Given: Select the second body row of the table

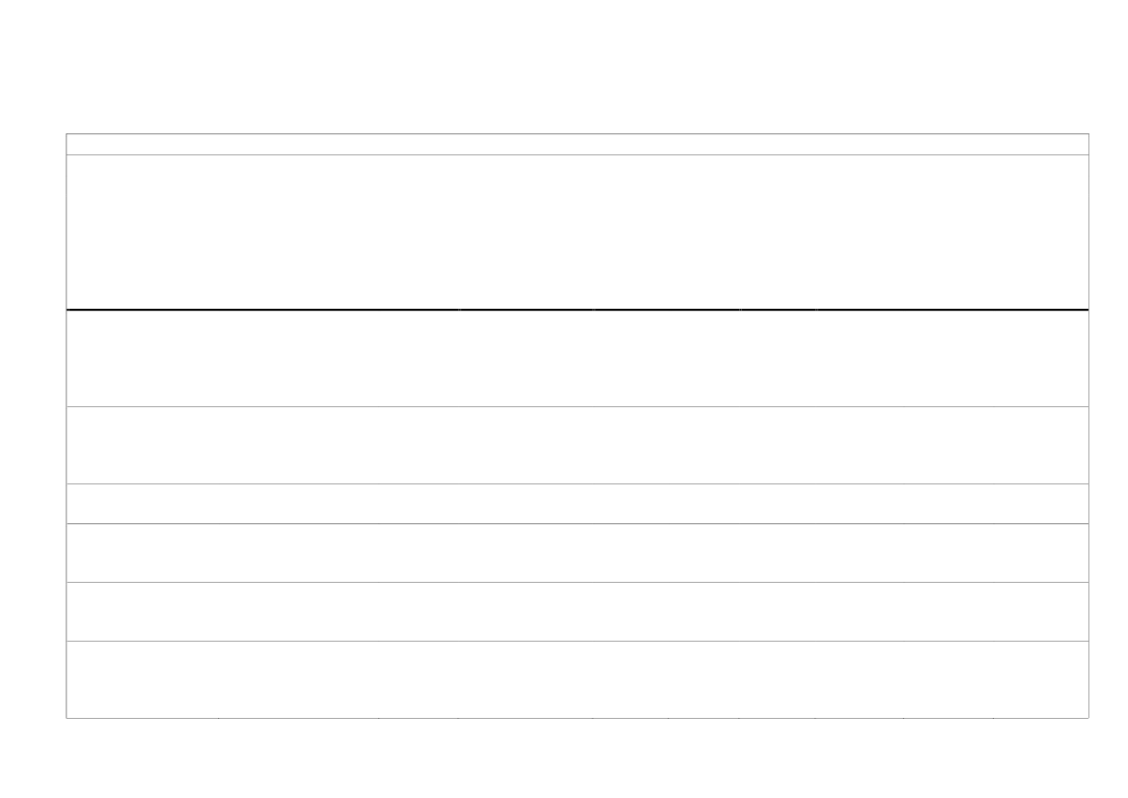Looking at the screenshot, I should coord(577,446).
